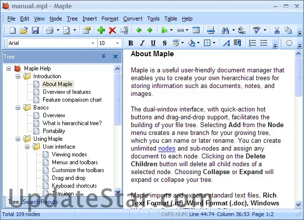Open Replace with the ab-ac icon
Screen dimensions: 304x220
coord(242,30)
